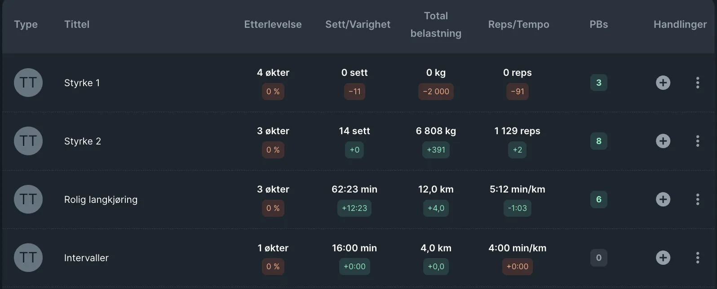717x289 pixels.
Task: Open the three-dot menu for Rolig langkjøring
Action: click(x=698, y=199)
